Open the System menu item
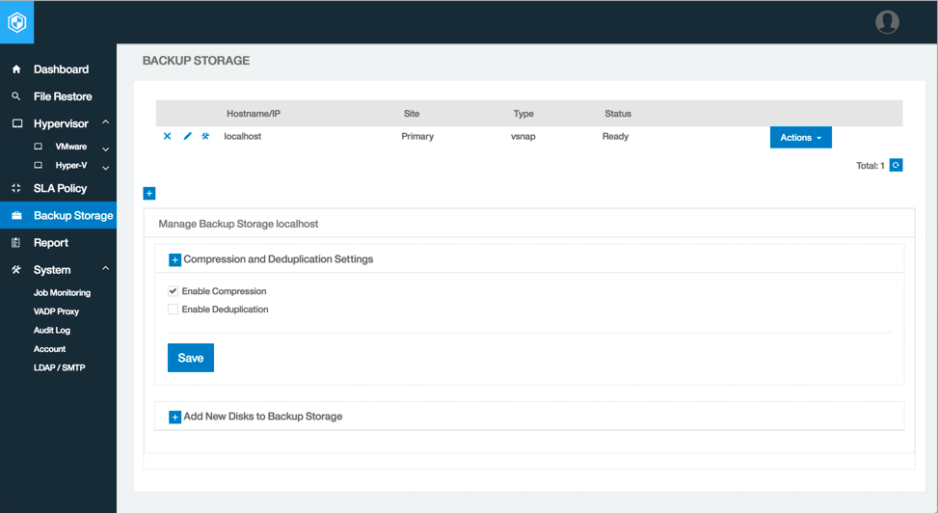The image size is (938, 513). pyautogui.click(x=52, y=270)
